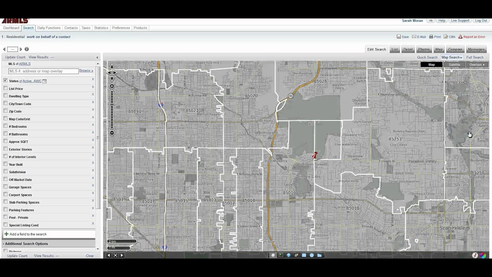
Task: Go to previous map extent arrow
Action: pos(109,255)
